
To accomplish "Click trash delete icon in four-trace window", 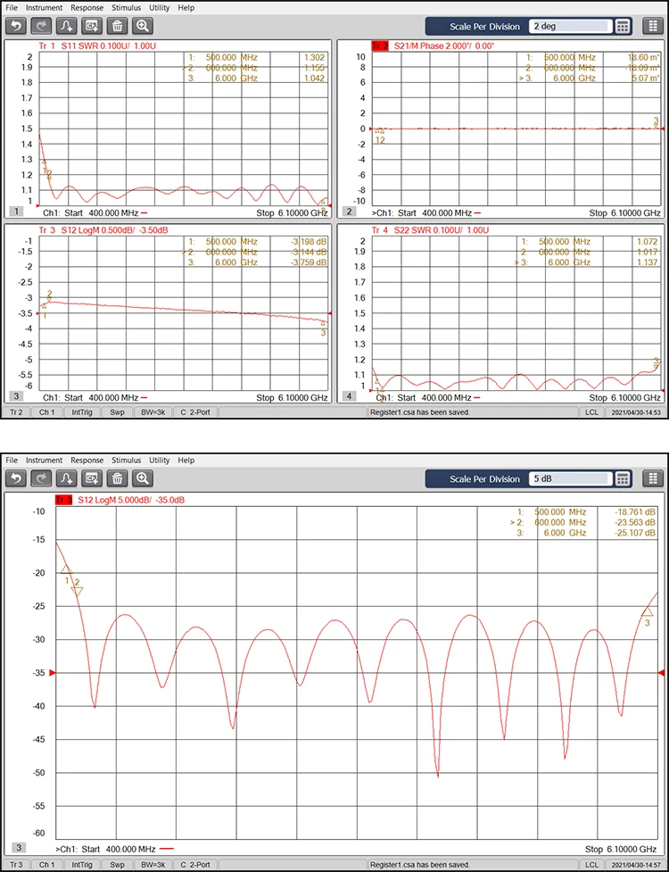I will (x=117, y=26).
